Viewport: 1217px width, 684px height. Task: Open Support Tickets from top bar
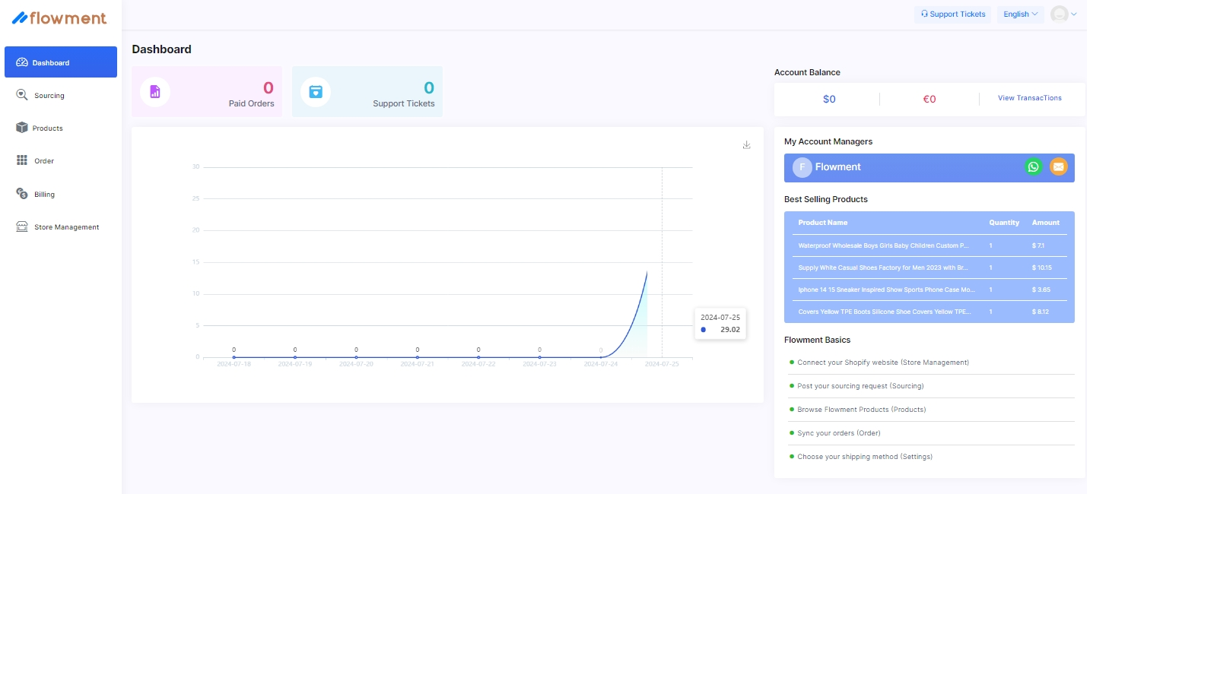click(x=953, y=14)
